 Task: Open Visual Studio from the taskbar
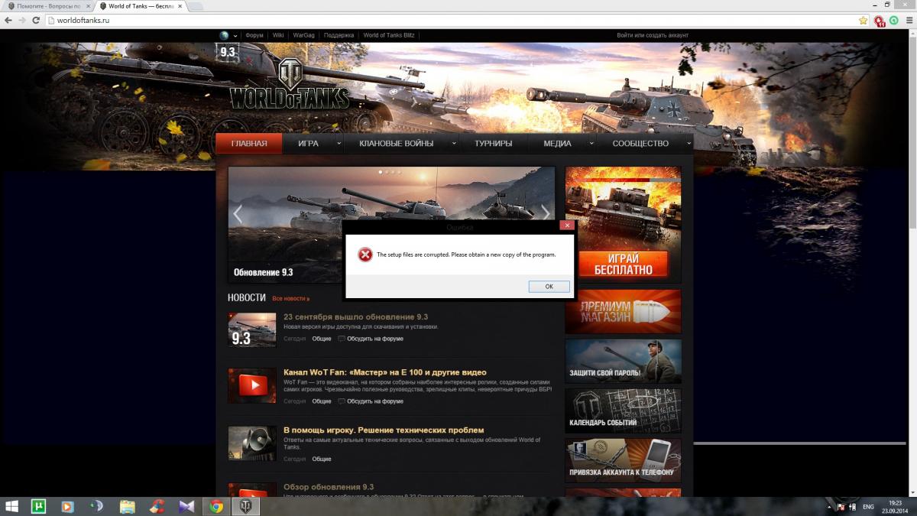click(x=186, y=506)
